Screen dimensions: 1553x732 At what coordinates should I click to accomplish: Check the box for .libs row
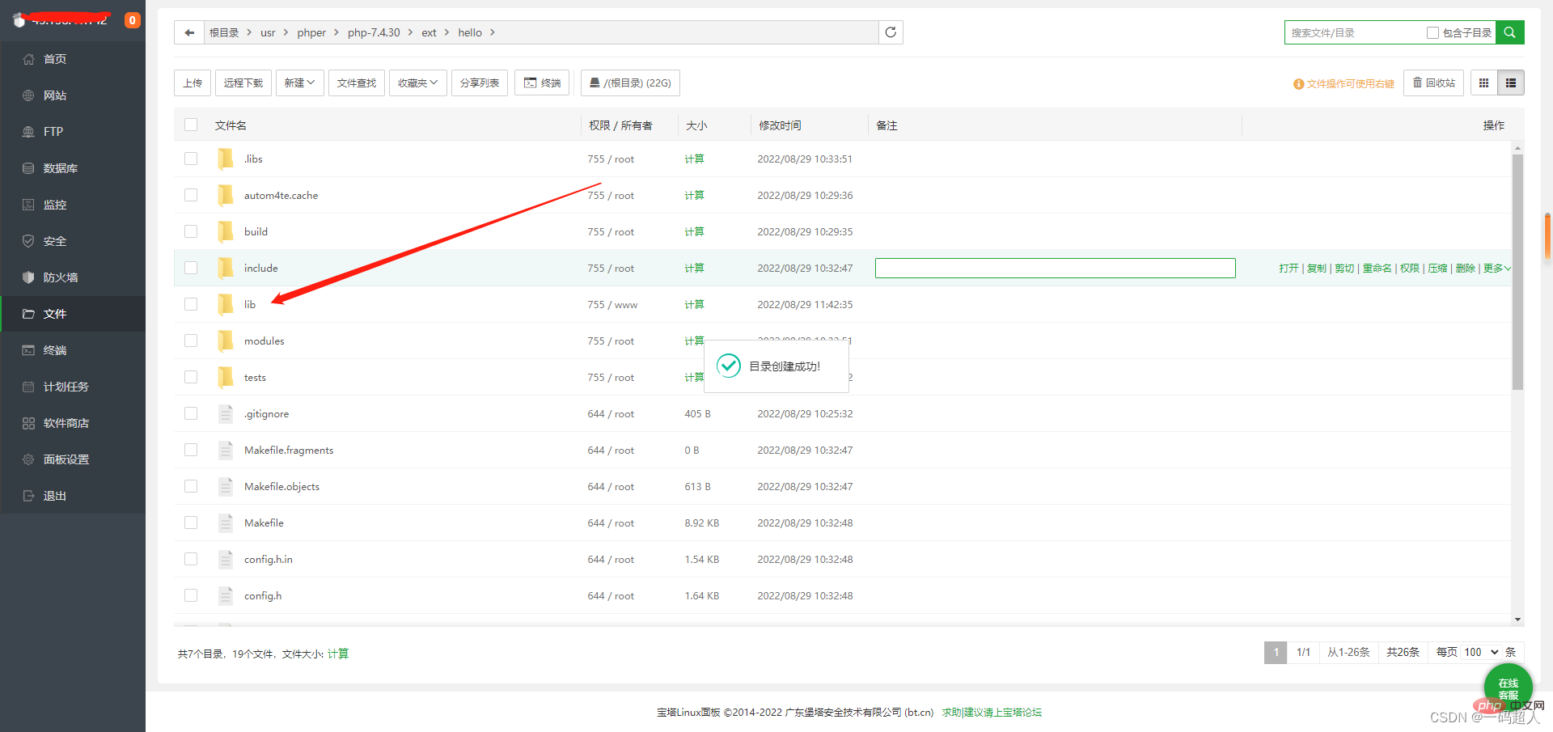[x=191, y=159]
